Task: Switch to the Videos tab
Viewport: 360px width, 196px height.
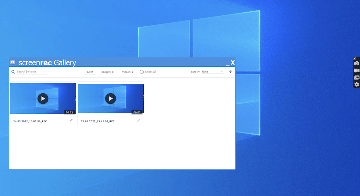Action: coord(127,72)
